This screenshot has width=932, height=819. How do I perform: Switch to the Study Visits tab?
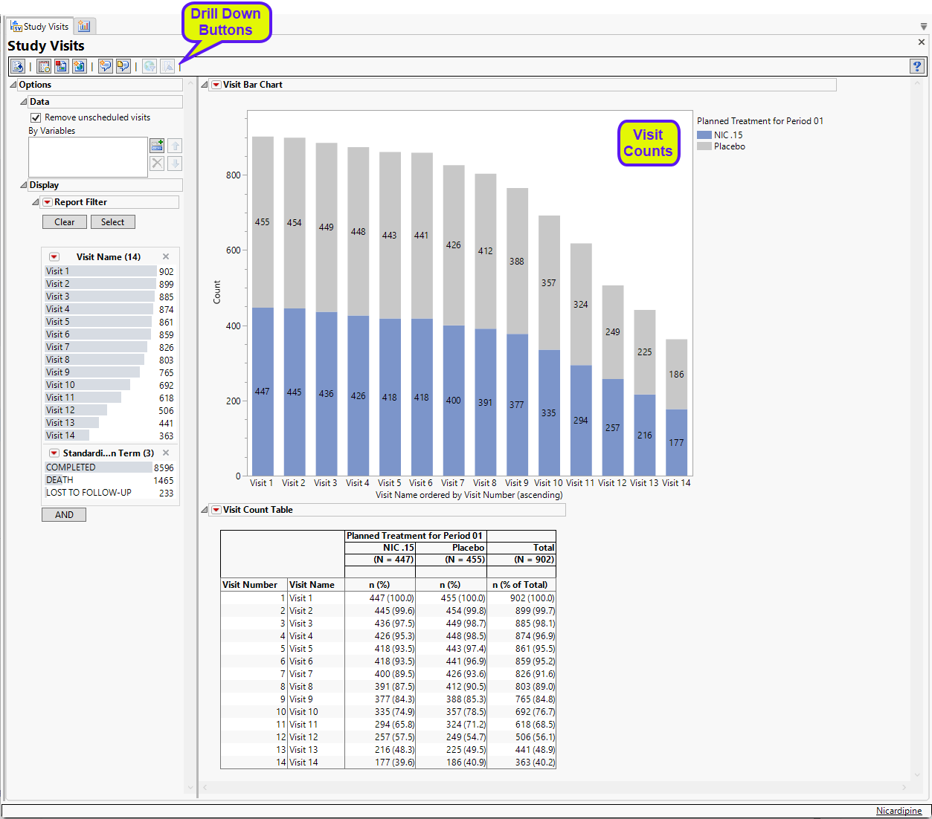[39, 26]
